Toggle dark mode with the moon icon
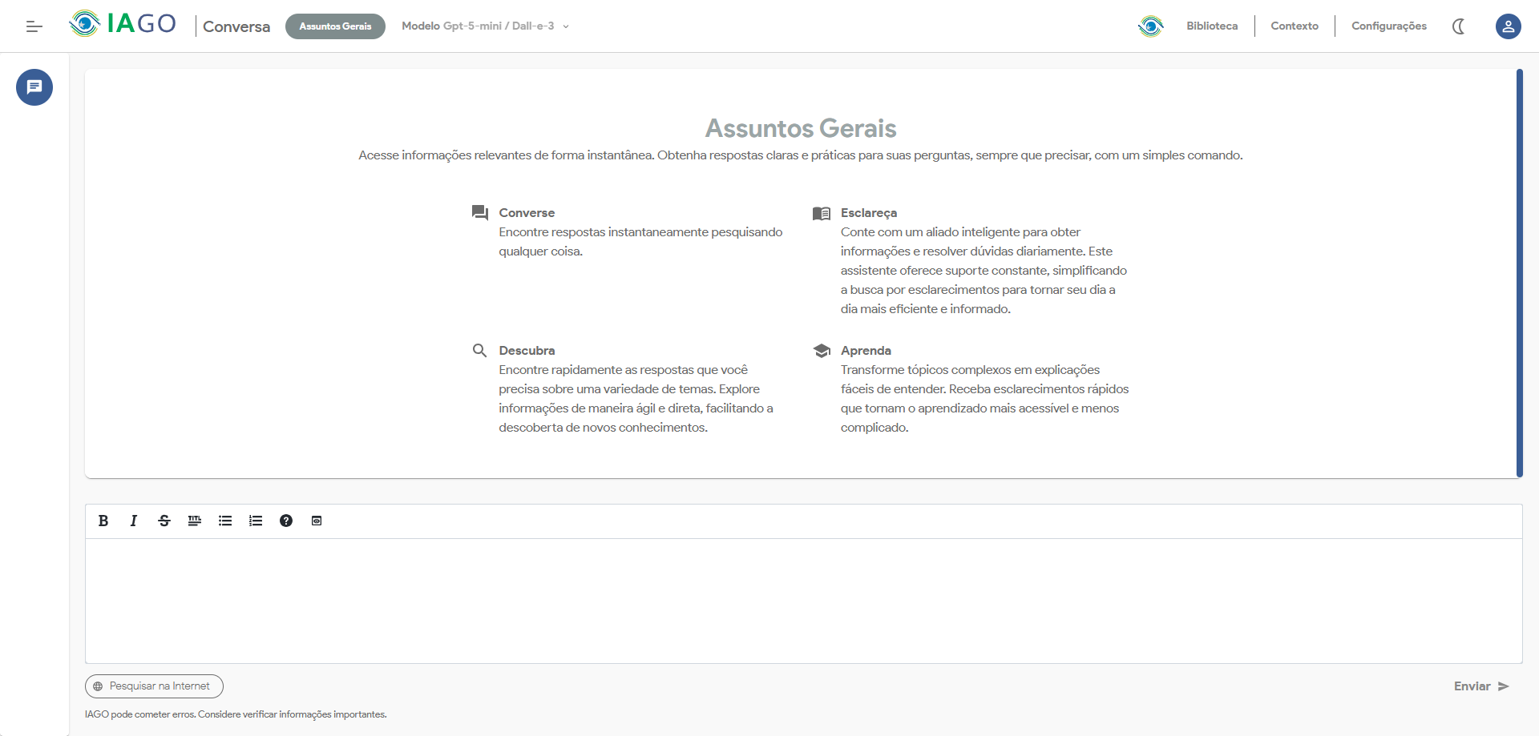The width and height of the screenshot is (1539, 736). coord(1459,26)
